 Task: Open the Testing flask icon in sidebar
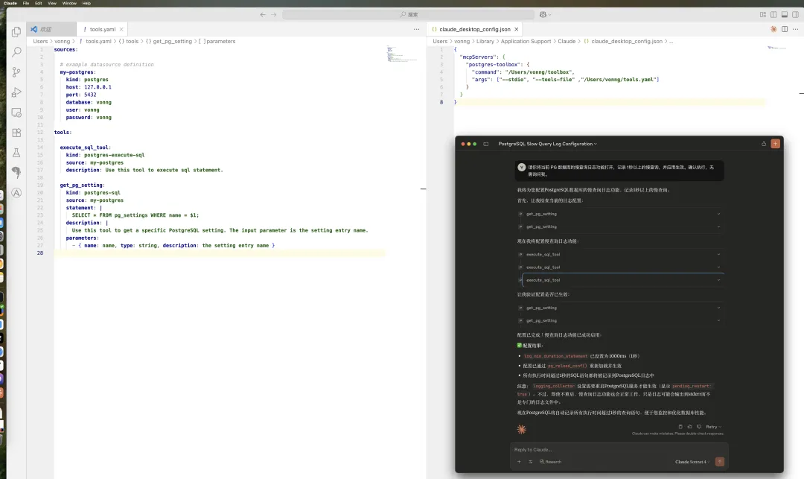(16, 153)
